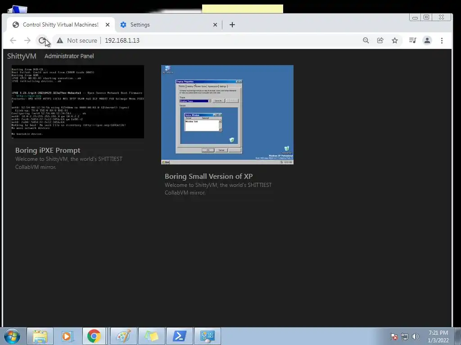Click the Boring Small Version of XP title
The height and width of the screenshot is (345, 461).
click(x=208, y=176)
